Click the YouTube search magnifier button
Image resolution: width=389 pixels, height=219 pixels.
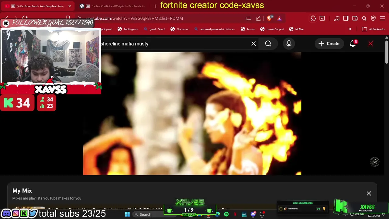tap(268, 43)
